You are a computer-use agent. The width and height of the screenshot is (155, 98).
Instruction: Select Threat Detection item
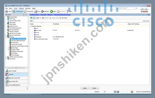click(14, 30)
